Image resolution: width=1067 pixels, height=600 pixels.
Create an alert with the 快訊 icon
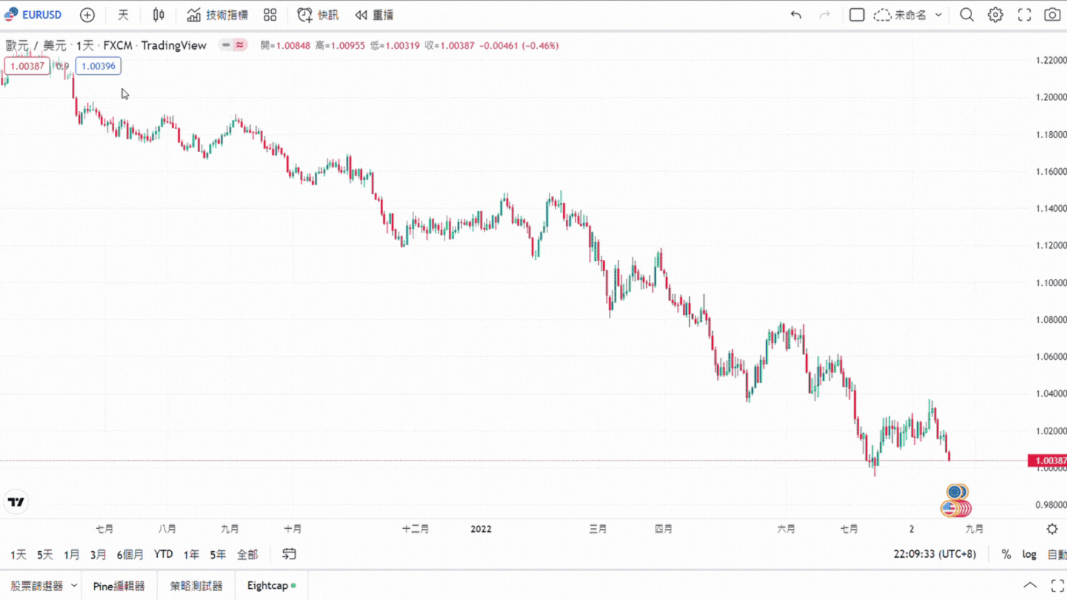point(317,14)
